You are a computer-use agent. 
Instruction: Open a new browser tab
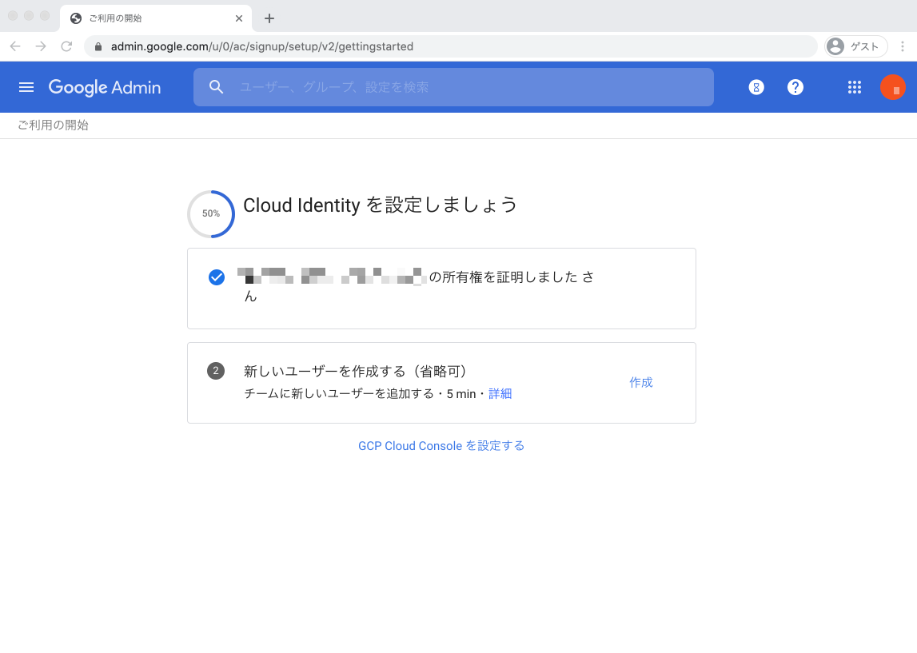coord(269,18)
